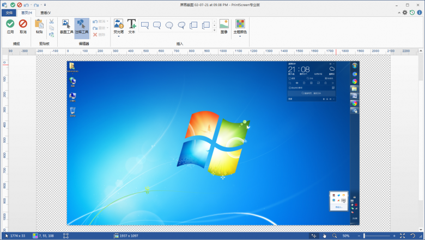
Task: Click the image size 1937 x 1097 readout
Action: pos(126,236)
